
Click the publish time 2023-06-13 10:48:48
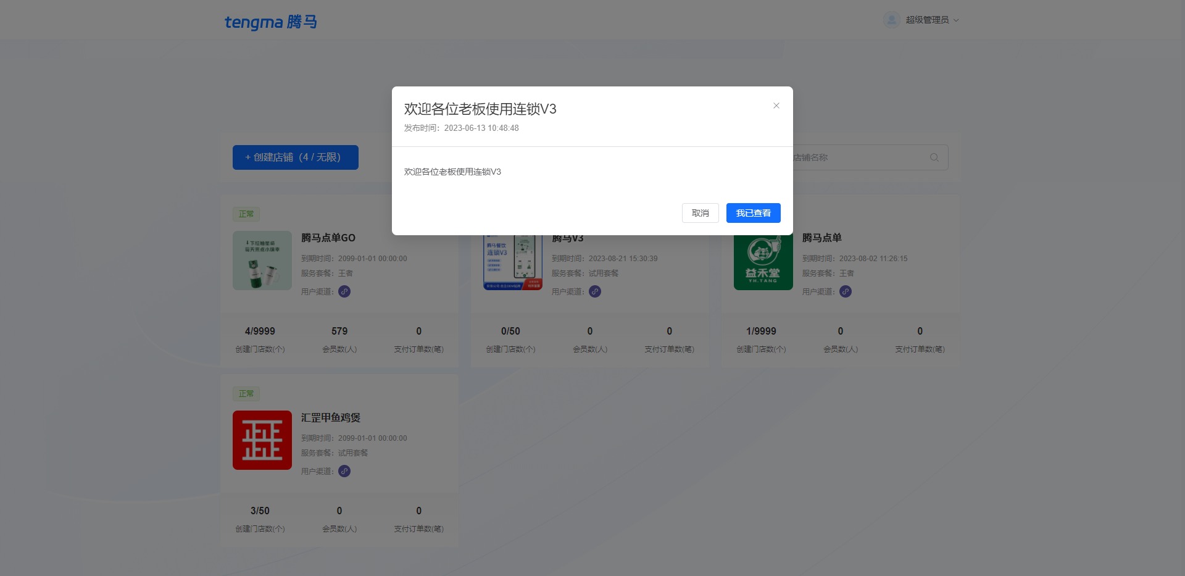click(x=481, y=128)
